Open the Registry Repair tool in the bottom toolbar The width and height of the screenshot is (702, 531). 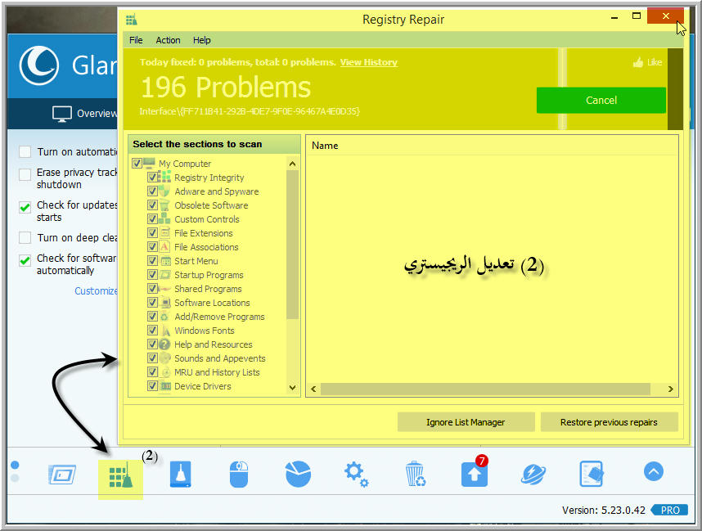tap(120, 475)
